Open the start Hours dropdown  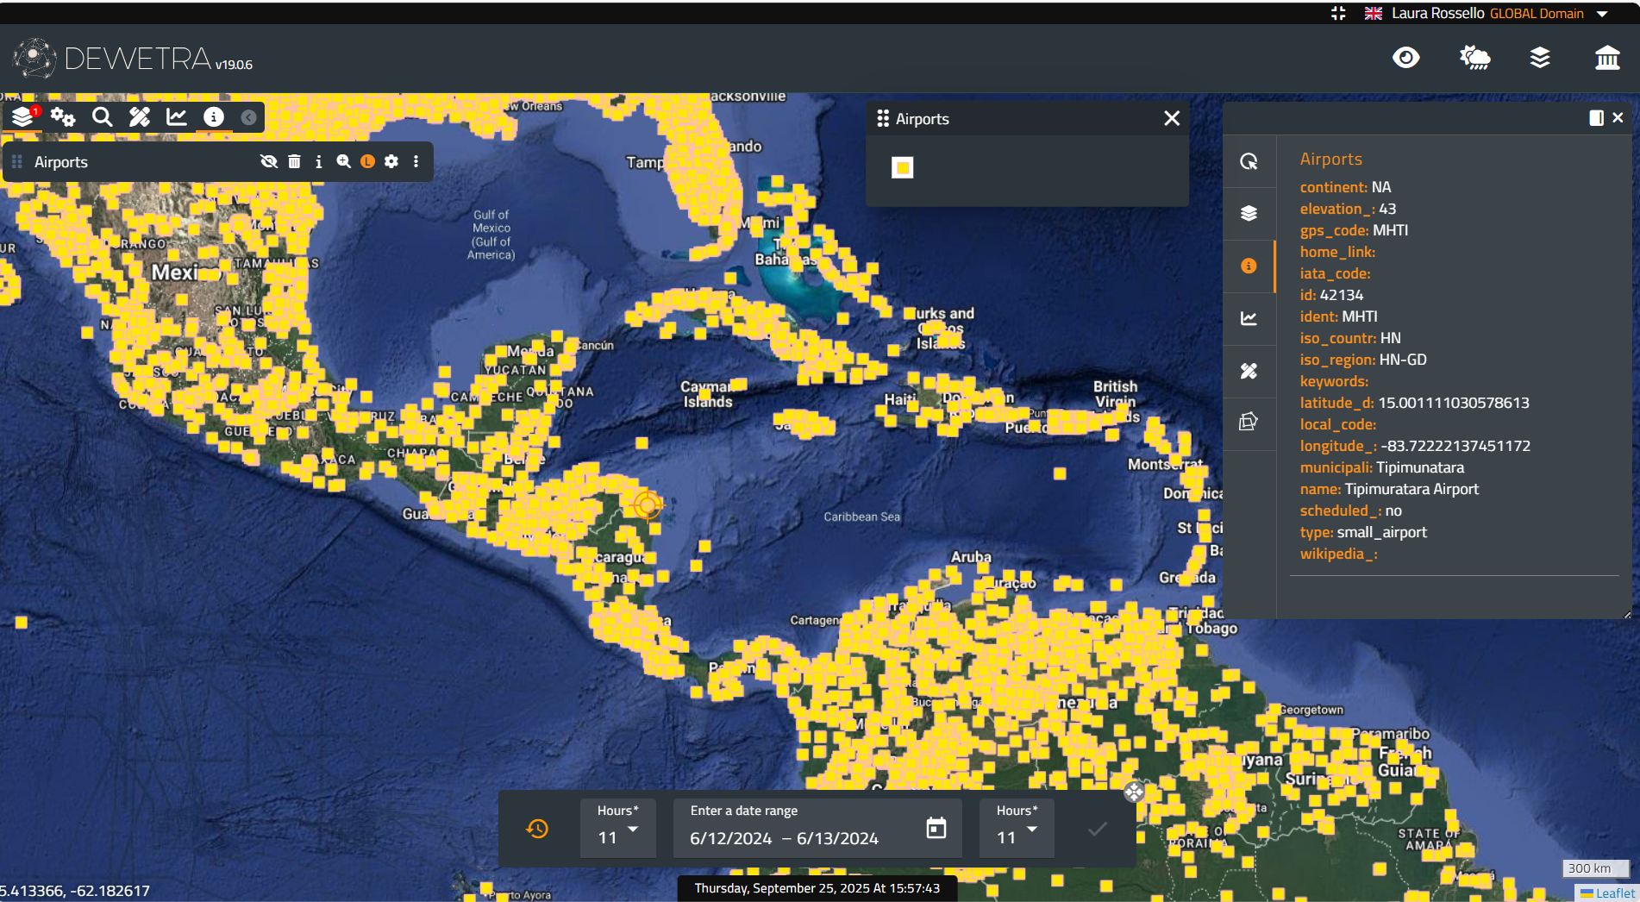pos(617,829)
